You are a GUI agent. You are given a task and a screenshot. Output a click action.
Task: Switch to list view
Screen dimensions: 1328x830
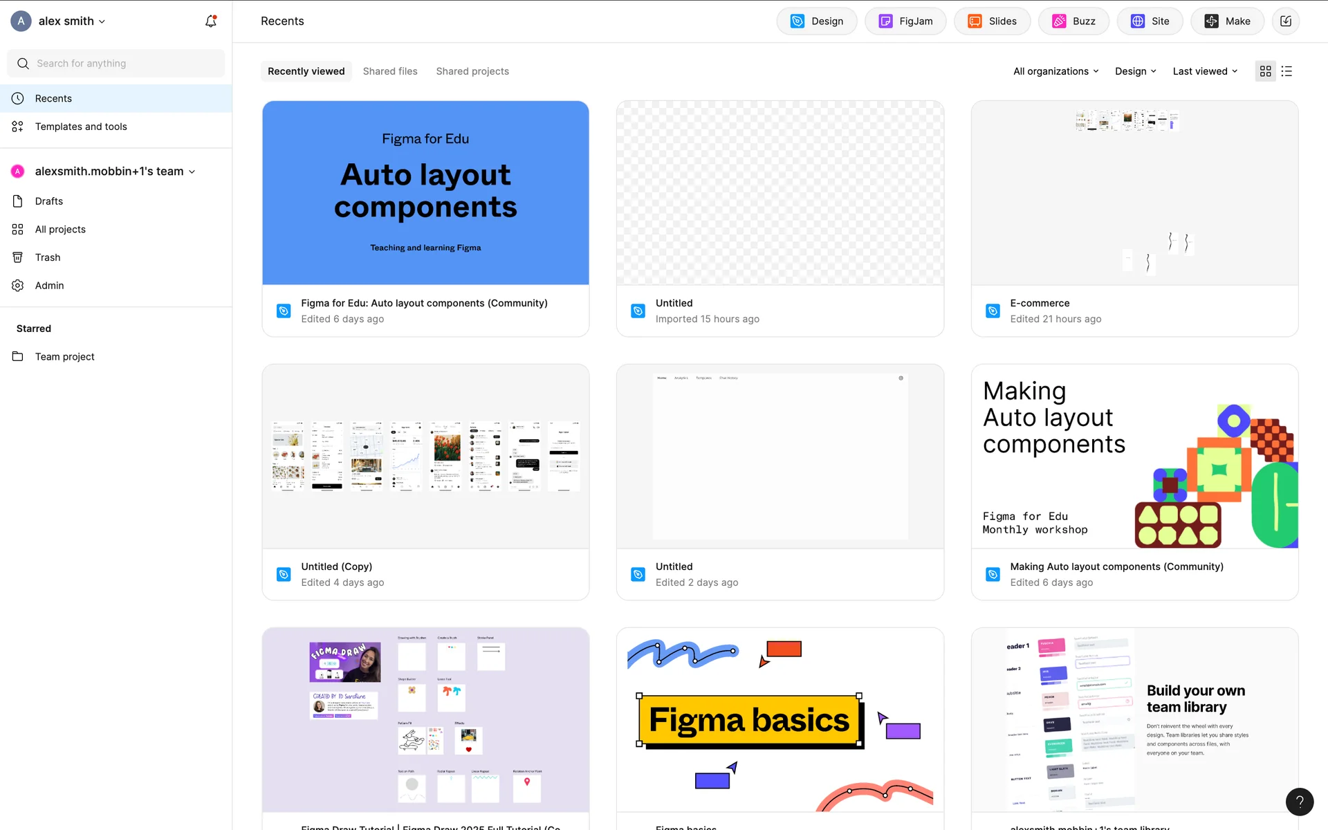point(1286,71)
